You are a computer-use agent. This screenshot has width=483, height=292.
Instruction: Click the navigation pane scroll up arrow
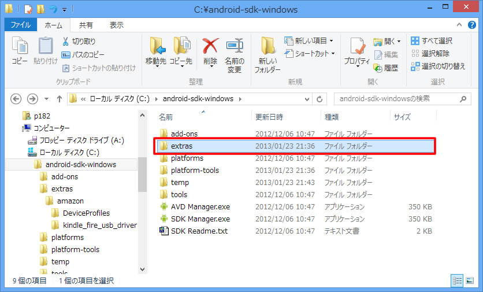[x=142, y=115]
